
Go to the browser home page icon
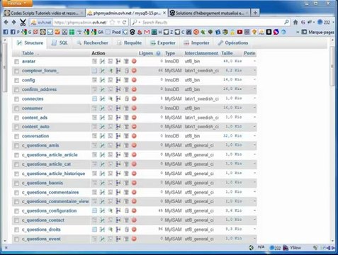295,22
